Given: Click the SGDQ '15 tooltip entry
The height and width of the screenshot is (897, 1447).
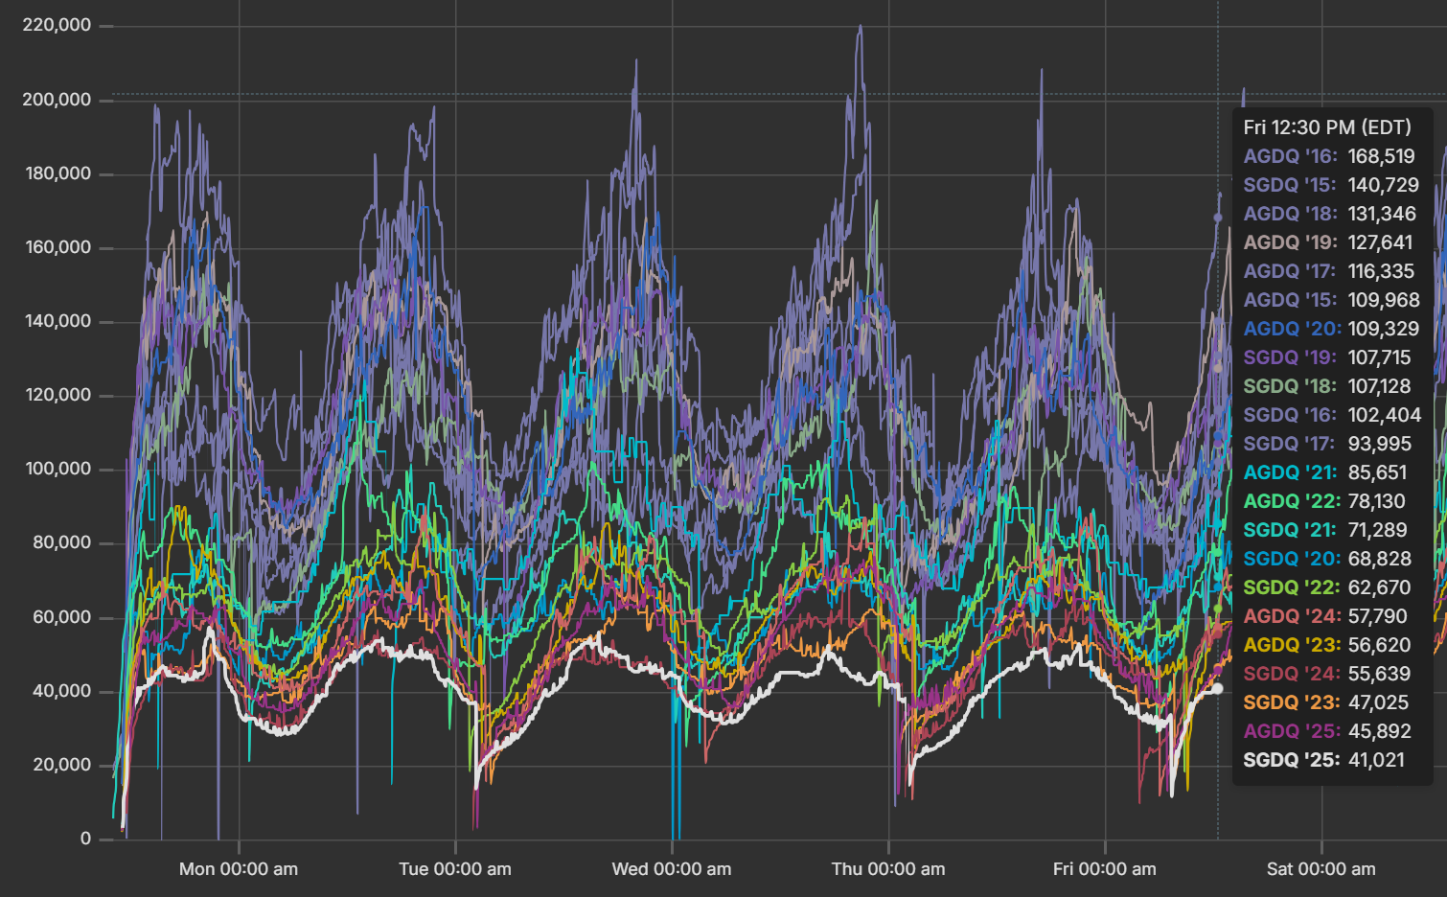Looking at the screenshot, I should click(1331, 185).
